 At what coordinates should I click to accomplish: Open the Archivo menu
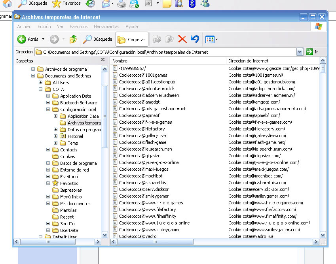click(24, 26)
